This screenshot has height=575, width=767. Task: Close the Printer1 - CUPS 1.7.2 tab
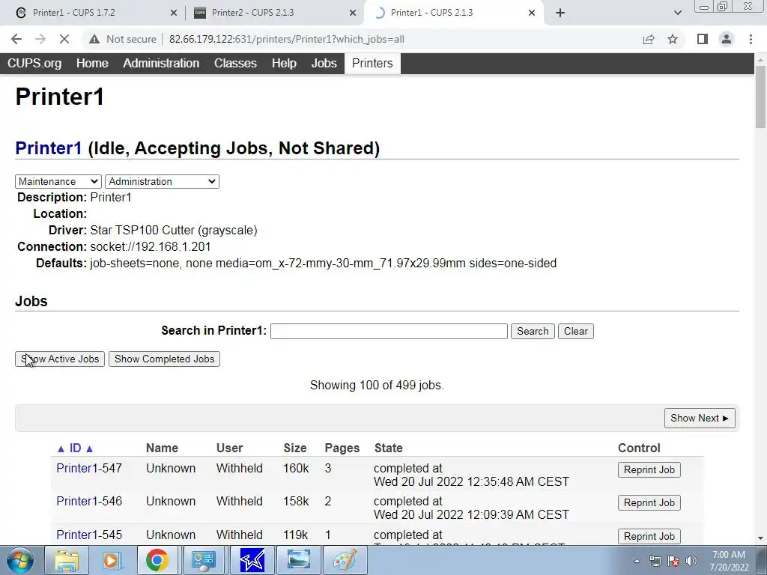pyautogui.click(x=174, y=13)
